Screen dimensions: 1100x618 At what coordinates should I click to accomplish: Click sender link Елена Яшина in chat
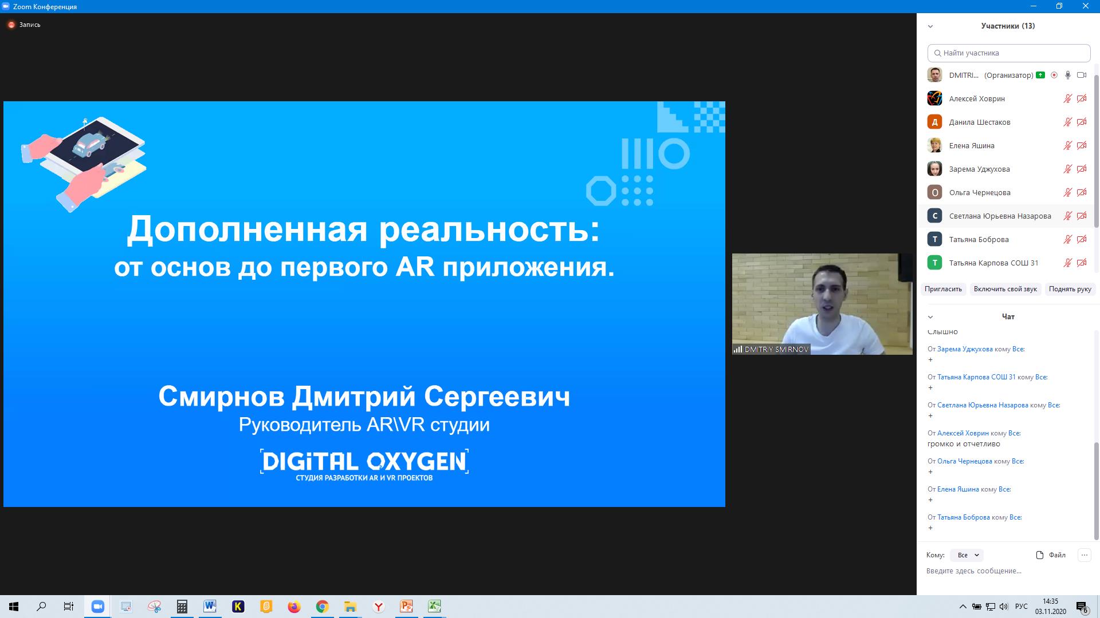pyautogui.click(x=958, y=489)
